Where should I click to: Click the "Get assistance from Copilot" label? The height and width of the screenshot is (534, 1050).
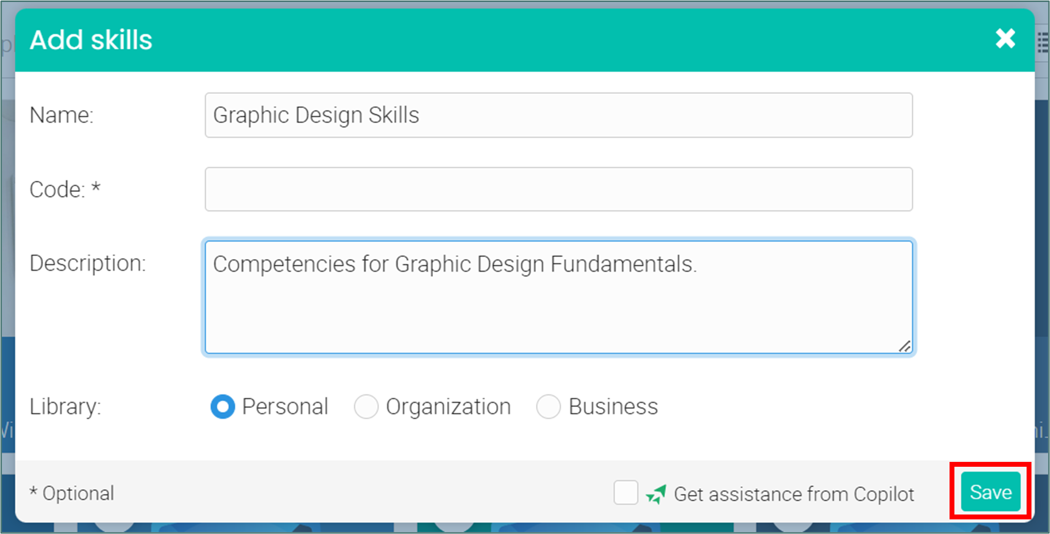click(793, 494)
